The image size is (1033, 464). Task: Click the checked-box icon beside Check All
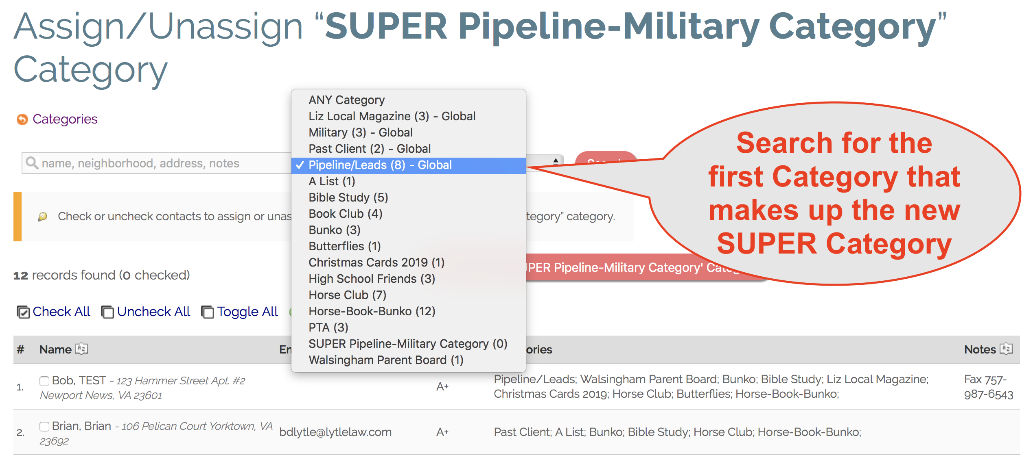[x=23, y=312]
